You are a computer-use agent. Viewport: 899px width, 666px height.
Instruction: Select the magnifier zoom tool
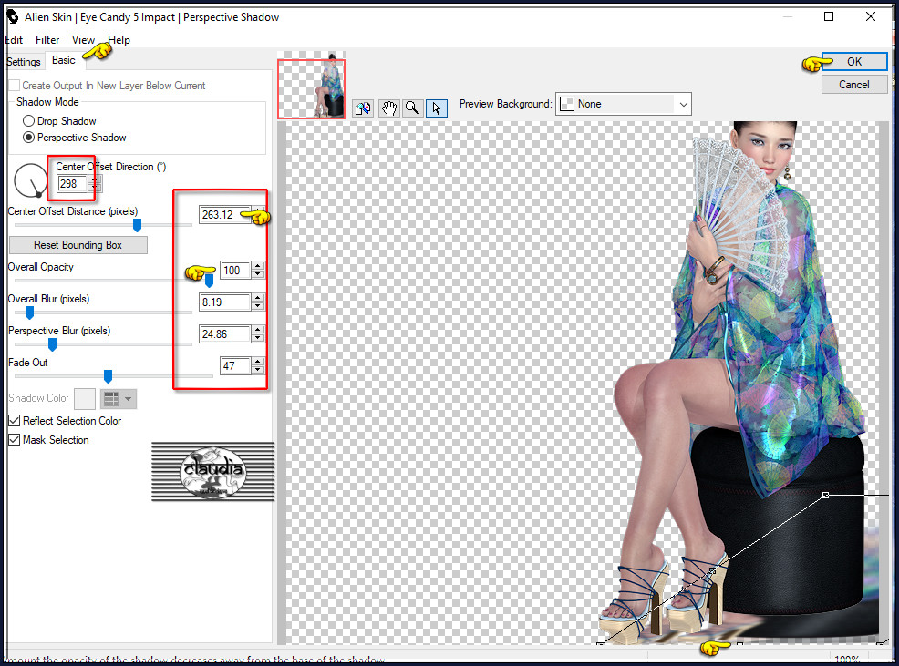click(x=412, y=108)
